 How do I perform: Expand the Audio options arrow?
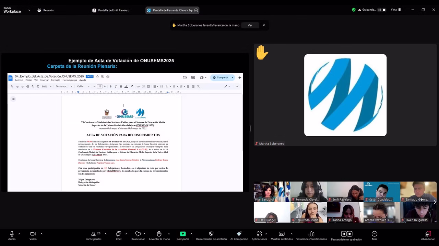[19, 234]
